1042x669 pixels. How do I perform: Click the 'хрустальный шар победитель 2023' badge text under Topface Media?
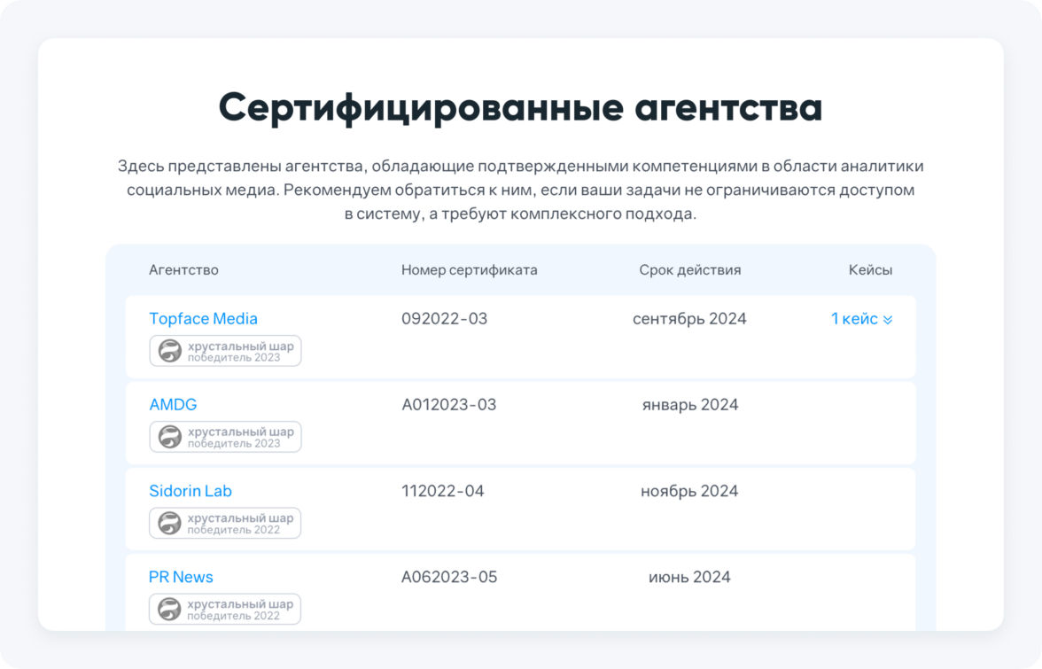241,352
